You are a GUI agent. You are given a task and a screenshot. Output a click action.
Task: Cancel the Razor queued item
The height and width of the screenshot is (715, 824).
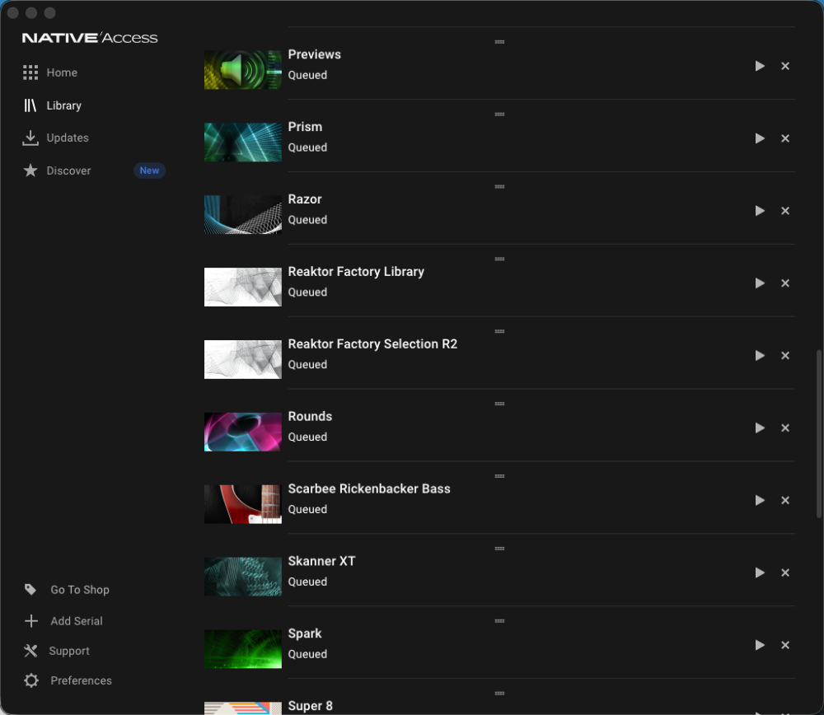785,211
